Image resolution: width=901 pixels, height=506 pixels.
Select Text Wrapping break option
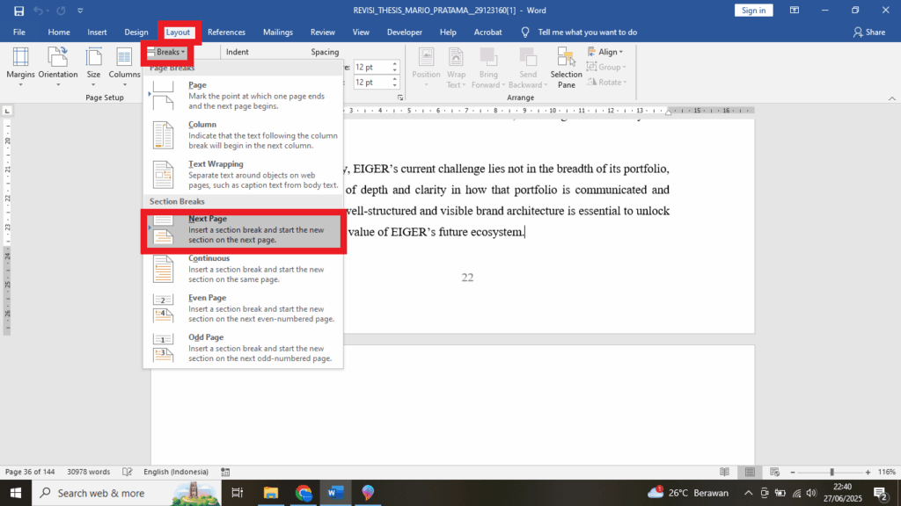click(244, 175)
